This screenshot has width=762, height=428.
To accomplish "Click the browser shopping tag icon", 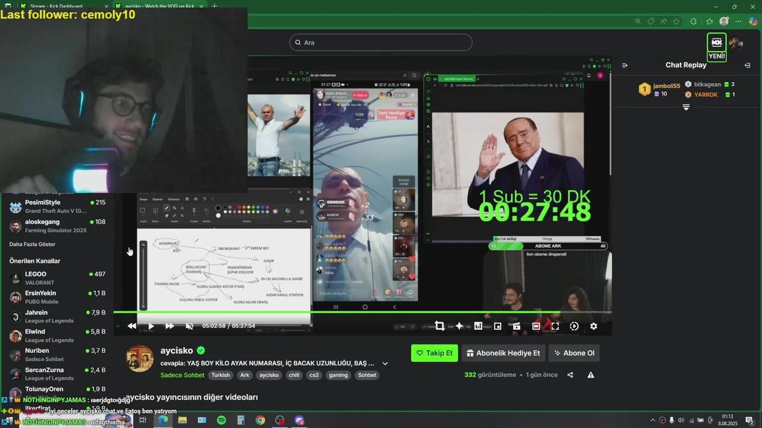I will click(651, 21).
